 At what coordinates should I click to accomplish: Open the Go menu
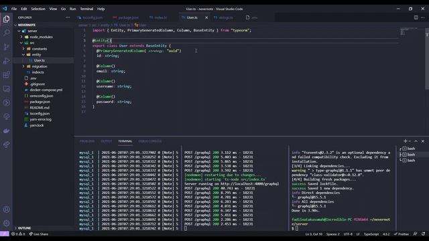[x=63, y=9]
